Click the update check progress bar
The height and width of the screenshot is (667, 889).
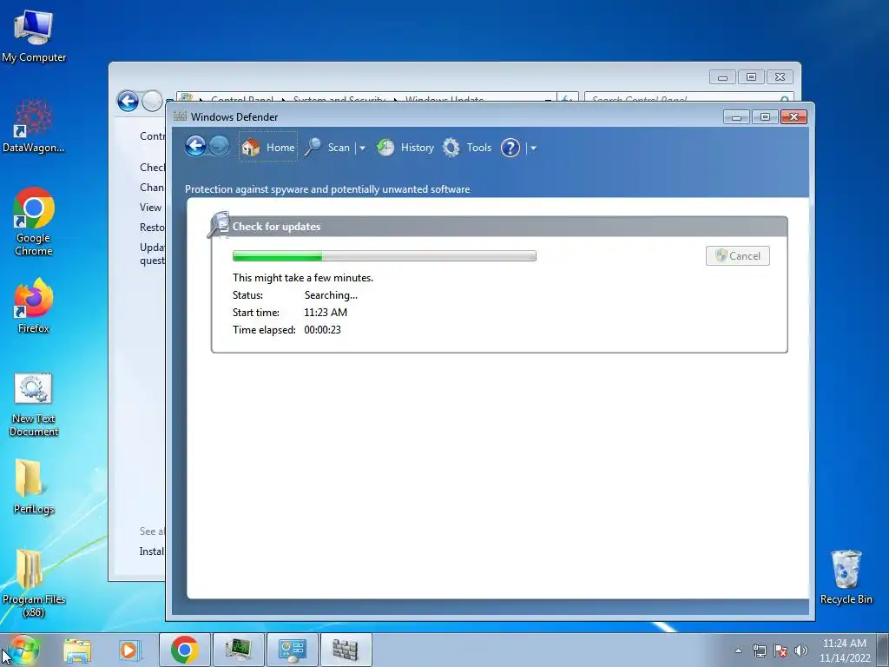pos(384,256)
